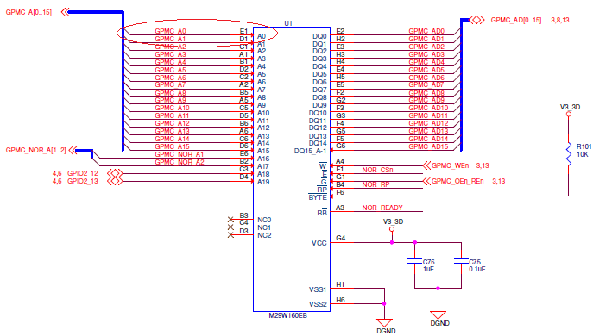Click the GPMC_A[0..15] bus label
The image size is (593, 336).
pyautogui.click(x=28, y=12)
